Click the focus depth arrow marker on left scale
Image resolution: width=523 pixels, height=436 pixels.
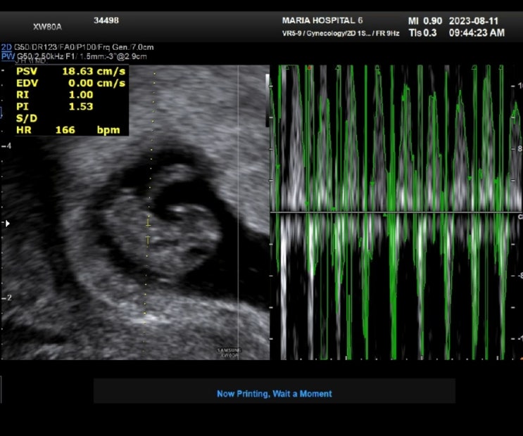(7, 224)
